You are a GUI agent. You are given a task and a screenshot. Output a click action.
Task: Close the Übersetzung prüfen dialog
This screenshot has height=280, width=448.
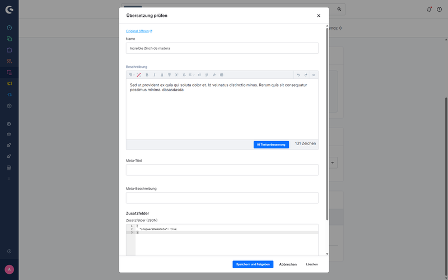coord(319,16)
